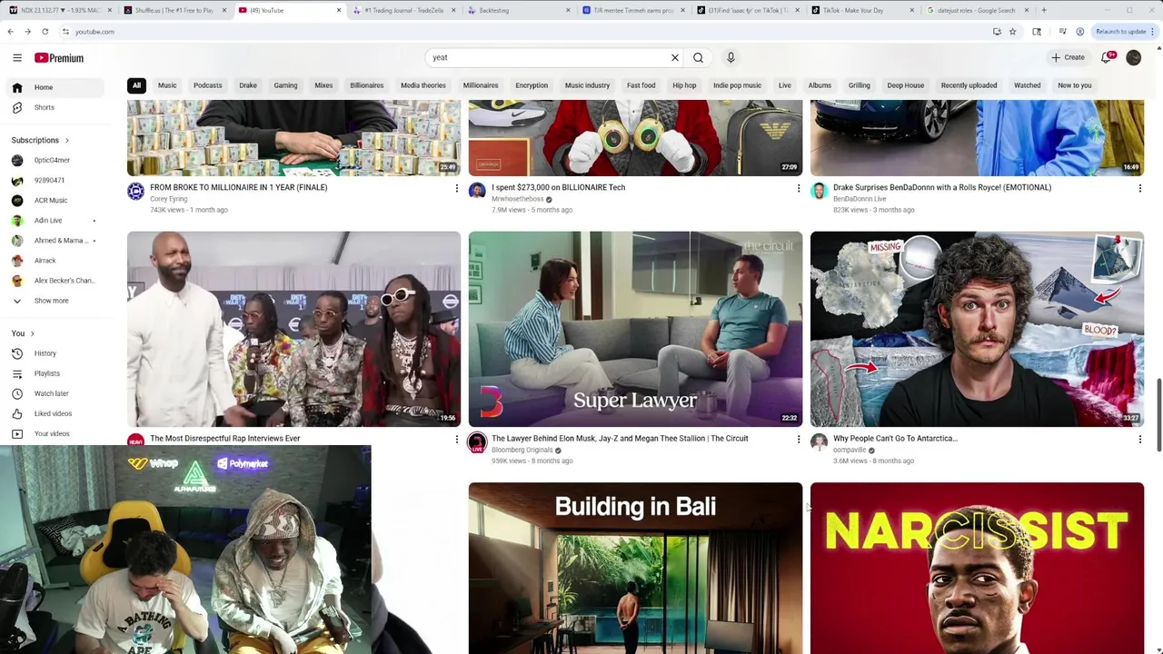Open 'I spent $273,000 on BILLIONAIRE Tech' title
This screenshot has width=1163, height=654.
pos(558,188)
